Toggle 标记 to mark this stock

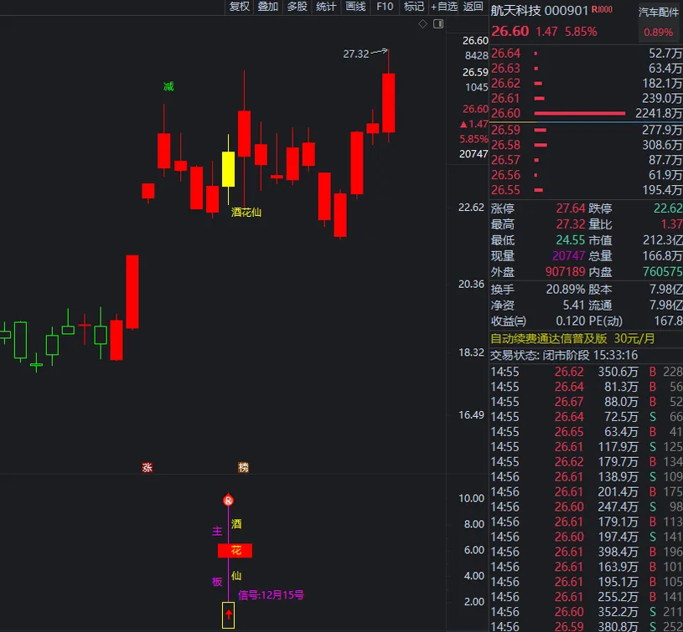(414, 7)
